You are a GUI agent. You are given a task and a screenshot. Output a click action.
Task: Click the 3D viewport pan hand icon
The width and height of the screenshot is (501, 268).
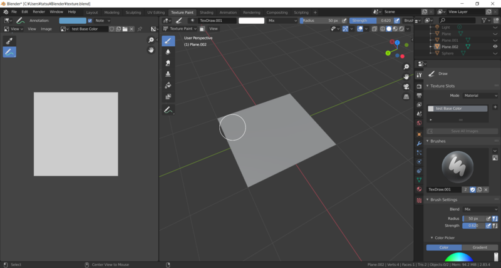click(x=406, y=77)
